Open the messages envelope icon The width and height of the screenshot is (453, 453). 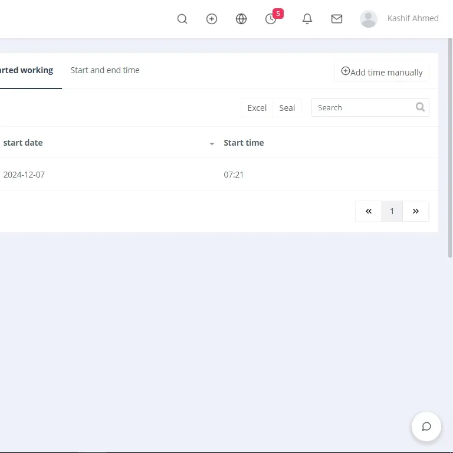click(337, 19)
